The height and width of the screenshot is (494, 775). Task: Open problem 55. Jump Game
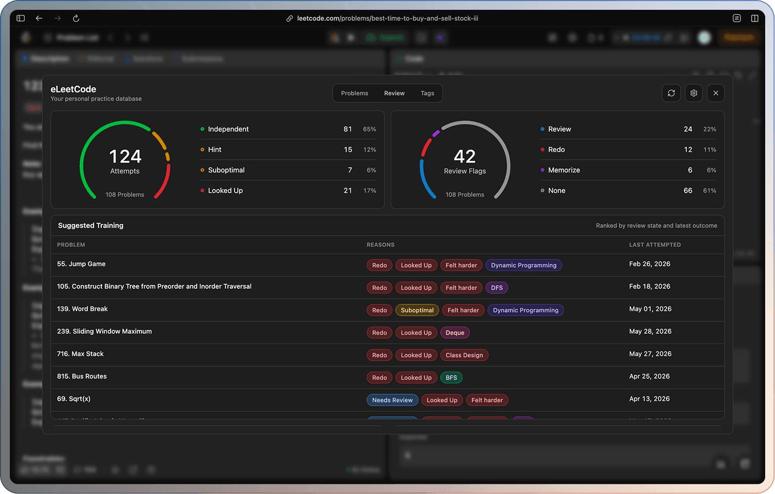[x=81, y=264]
